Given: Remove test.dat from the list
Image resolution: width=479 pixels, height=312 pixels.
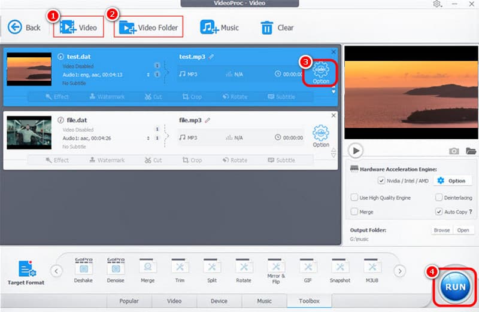Looking at the screenshot, I should pos(334,52).
